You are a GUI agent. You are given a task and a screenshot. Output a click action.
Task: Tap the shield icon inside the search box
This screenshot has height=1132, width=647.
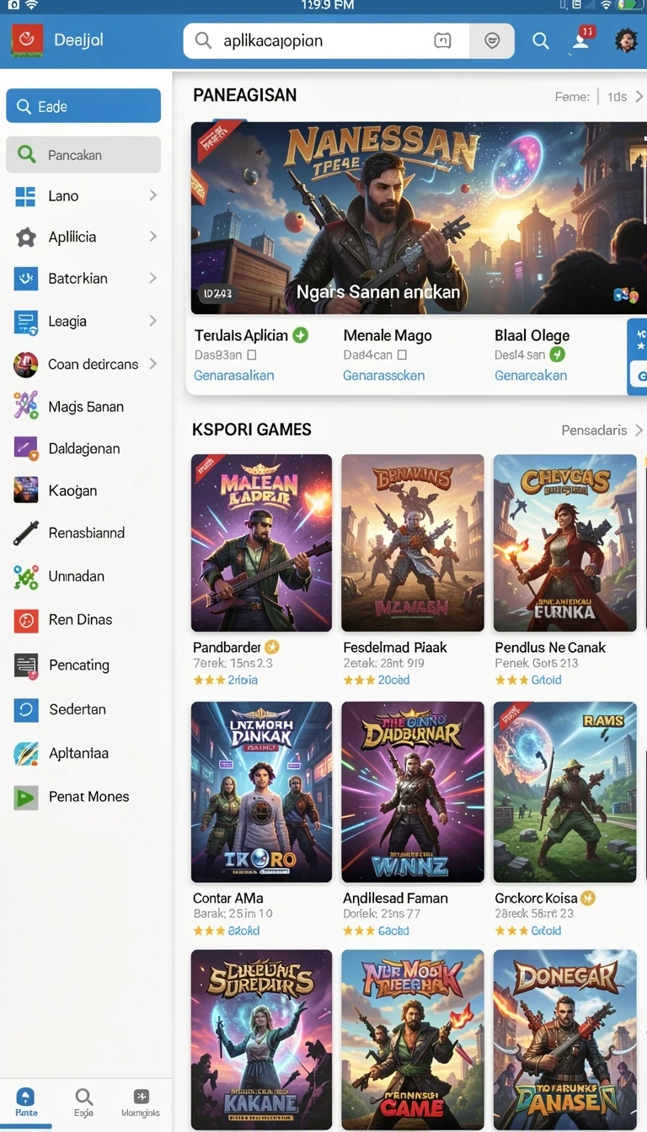[x=493, y=40]
